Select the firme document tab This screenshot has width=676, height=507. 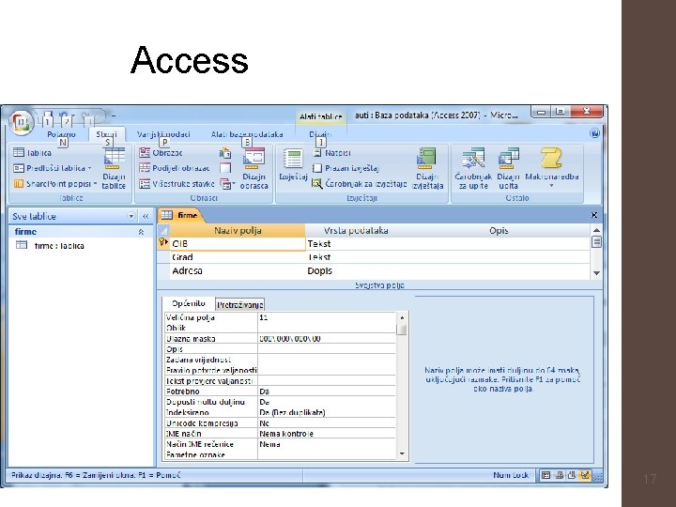tap(180, 215)
